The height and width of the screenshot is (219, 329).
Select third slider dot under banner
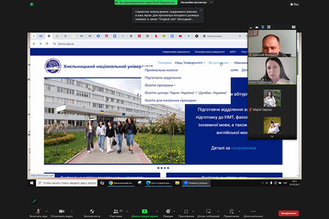[164, 168]
